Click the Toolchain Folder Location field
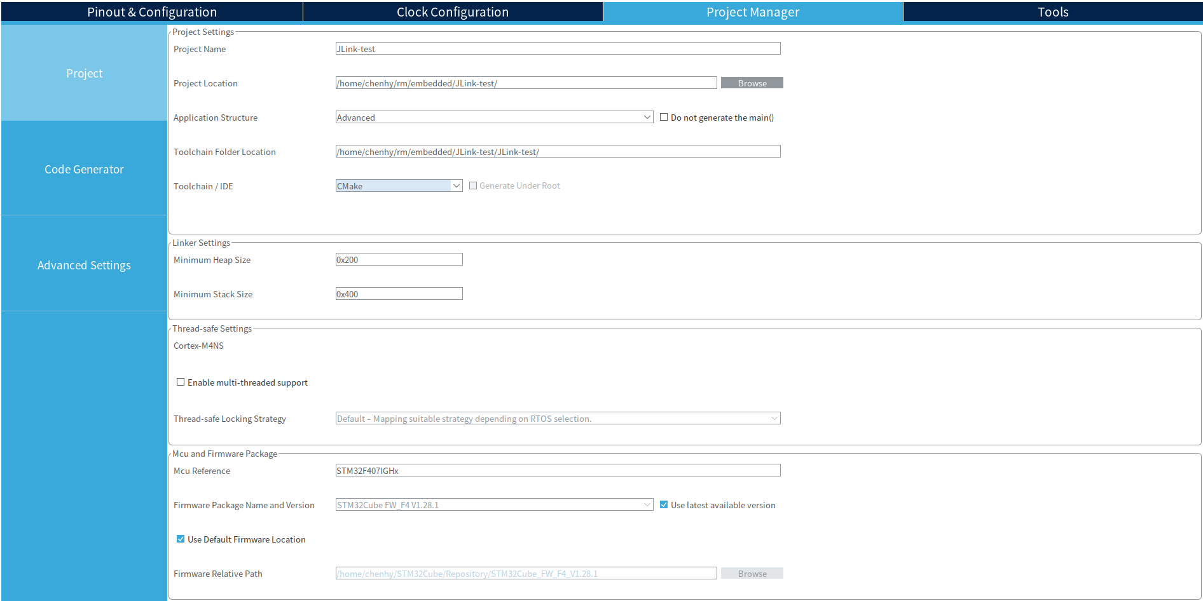The image size is (1203, 601). pos(558,152)
